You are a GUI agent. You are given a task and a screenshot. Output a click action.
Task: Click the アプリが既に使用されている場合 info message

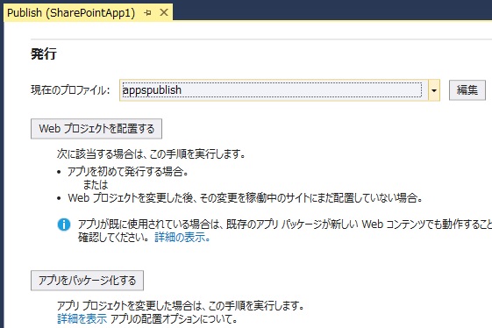pos(285,231)
